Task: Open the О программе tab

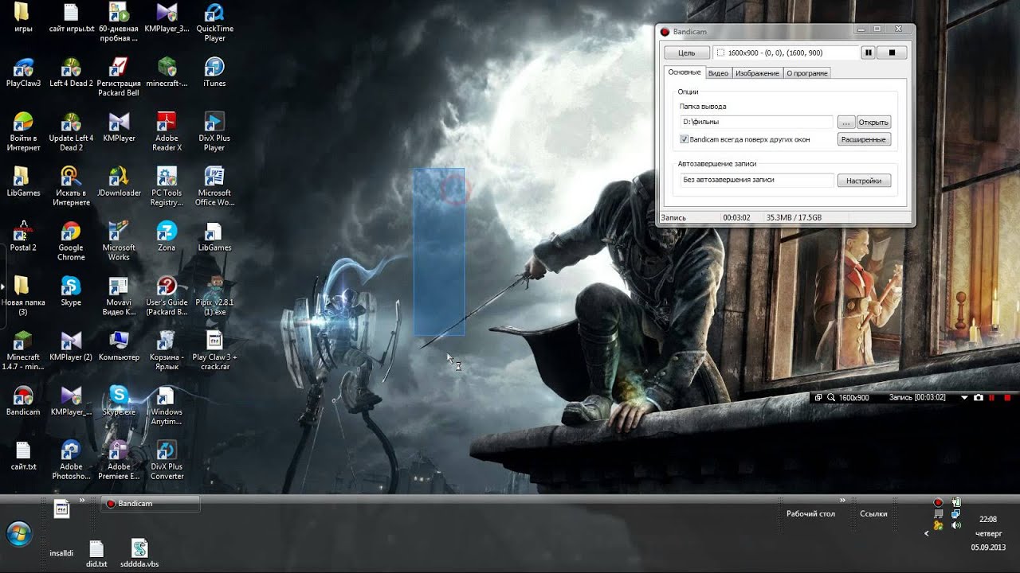Action: [807, 73]
